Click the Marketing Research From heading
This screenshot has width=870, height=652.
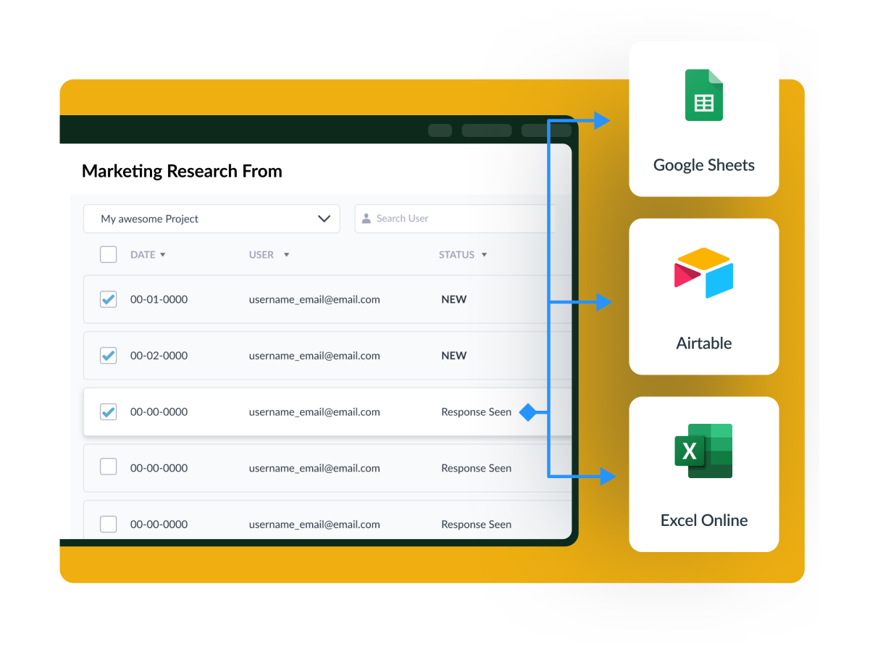pyautogui.click(x=182, y=171)
